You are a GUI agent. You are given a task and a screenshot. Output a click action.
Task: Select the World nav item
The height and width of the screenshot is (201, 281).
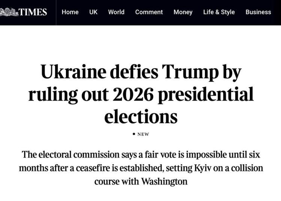pyautogui.click(x=116, y=12)
